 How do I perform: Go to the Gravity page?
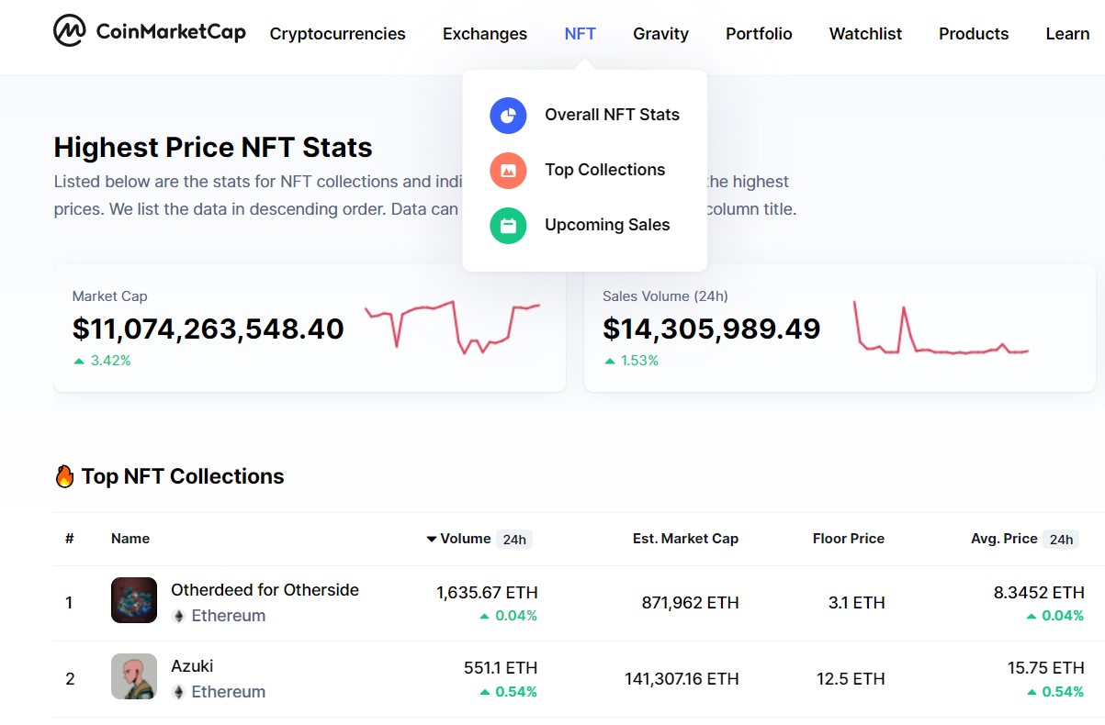pos(660,34)
